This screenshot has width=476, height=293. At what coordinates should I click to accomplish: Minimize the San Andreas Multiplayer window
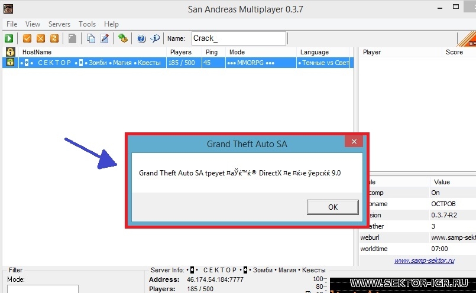coord(440,8)
